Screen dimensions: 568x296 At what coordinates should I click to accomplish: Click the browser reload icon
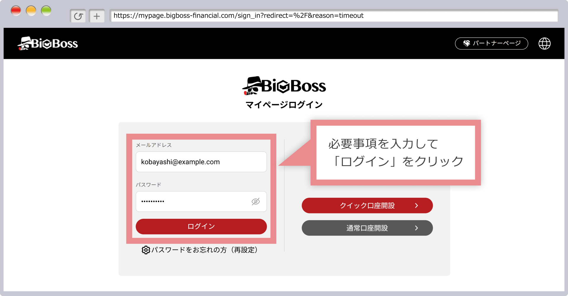coord(78,16)
